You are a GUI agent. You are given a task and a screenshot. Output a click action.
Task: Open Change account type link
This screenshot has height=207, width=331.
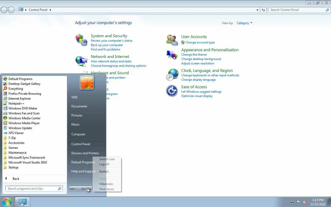click(200, 42)
